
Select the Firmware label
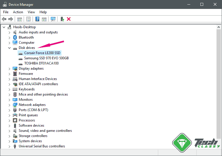pyautogui.click(x=26, y=74)
